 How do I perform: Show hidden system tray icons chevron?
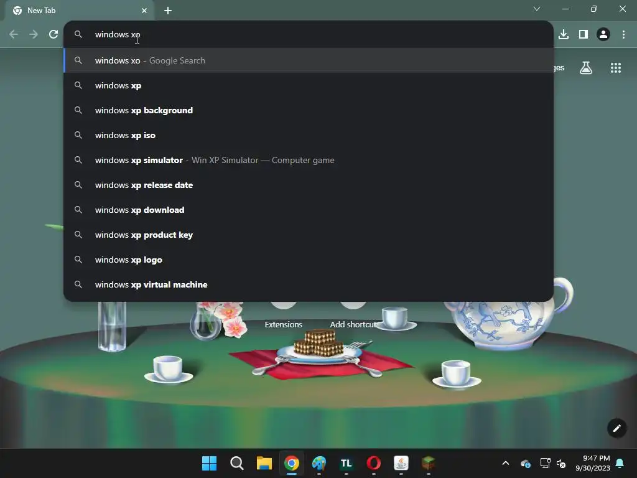pyautogui.click(x=506, y=463)
